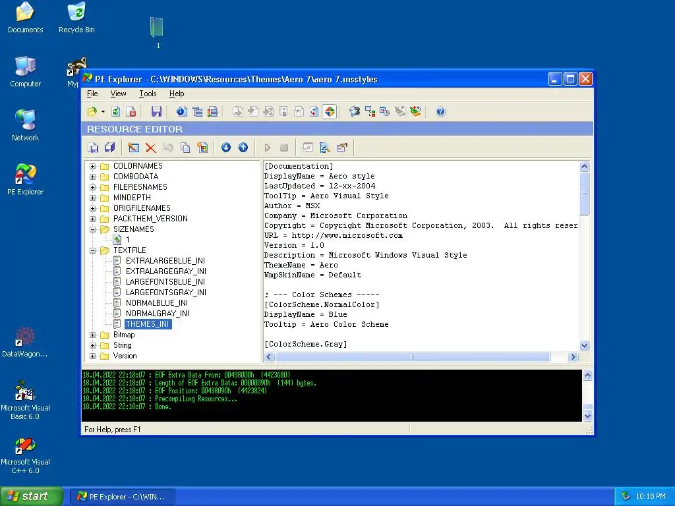
Task: Select resource item 1 under SIZENAMES
Action: pyautogui.click(x=127, y=240)
